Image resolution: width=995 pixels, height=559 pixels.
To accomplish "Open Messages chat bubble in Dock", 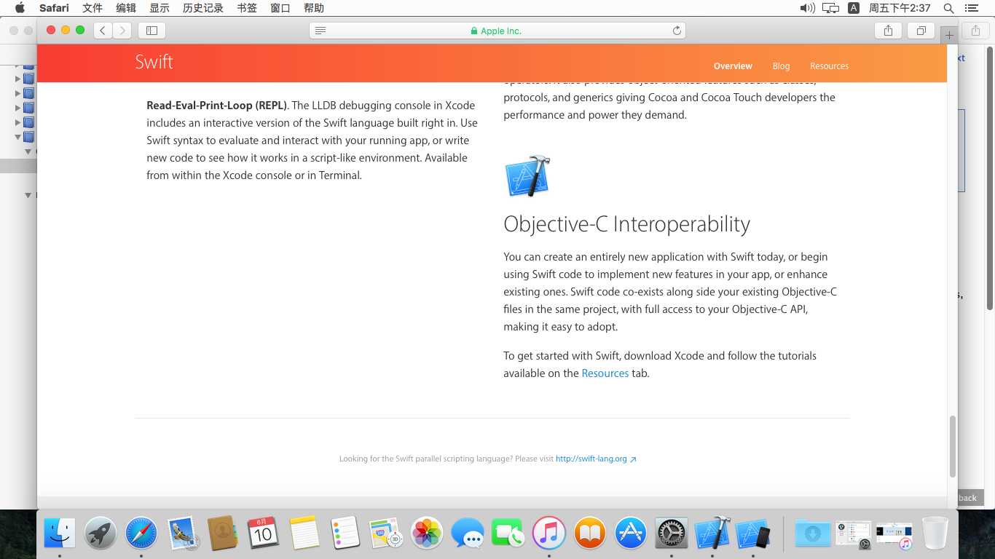I will tap(468, 534).
